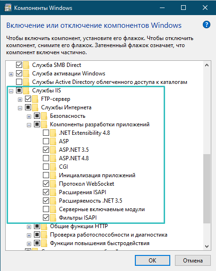Expand the Общие функции HTTP node
The width and height of the screenshot is (216, 271).
[29, 227]
